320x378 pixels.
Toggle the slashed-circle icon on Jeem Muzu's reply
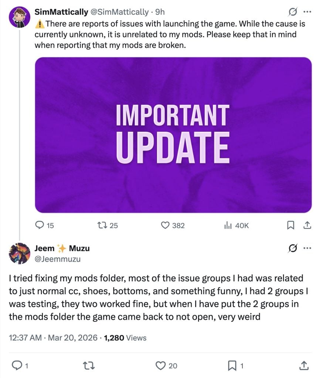293,248
